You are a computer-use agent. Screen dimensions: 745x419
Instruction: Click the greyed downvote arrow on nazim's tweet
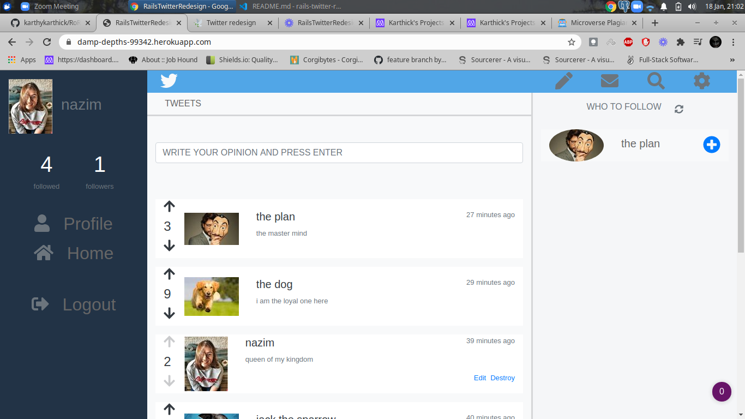coord(169,381)
